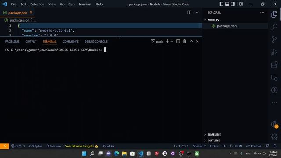The width and height of the screenshot is (281, 158).
Task: Open the Thunder Client lightning icon
Action: click(x=274, y=90)
